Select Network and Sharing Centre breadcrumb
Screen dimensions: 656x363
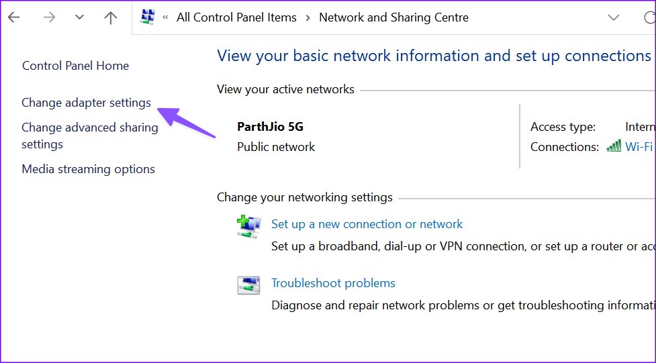[393, 17]
